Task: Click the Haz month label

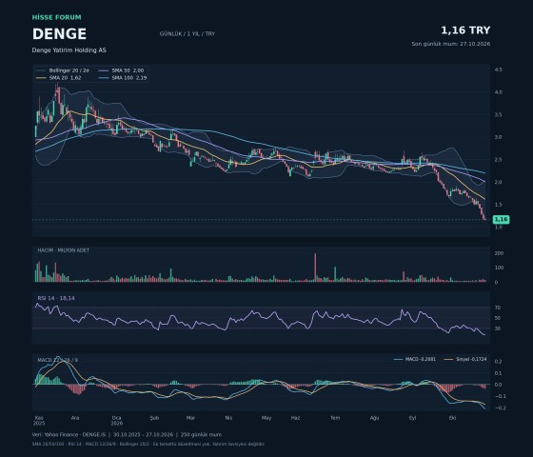Action: tap(295, 418)
